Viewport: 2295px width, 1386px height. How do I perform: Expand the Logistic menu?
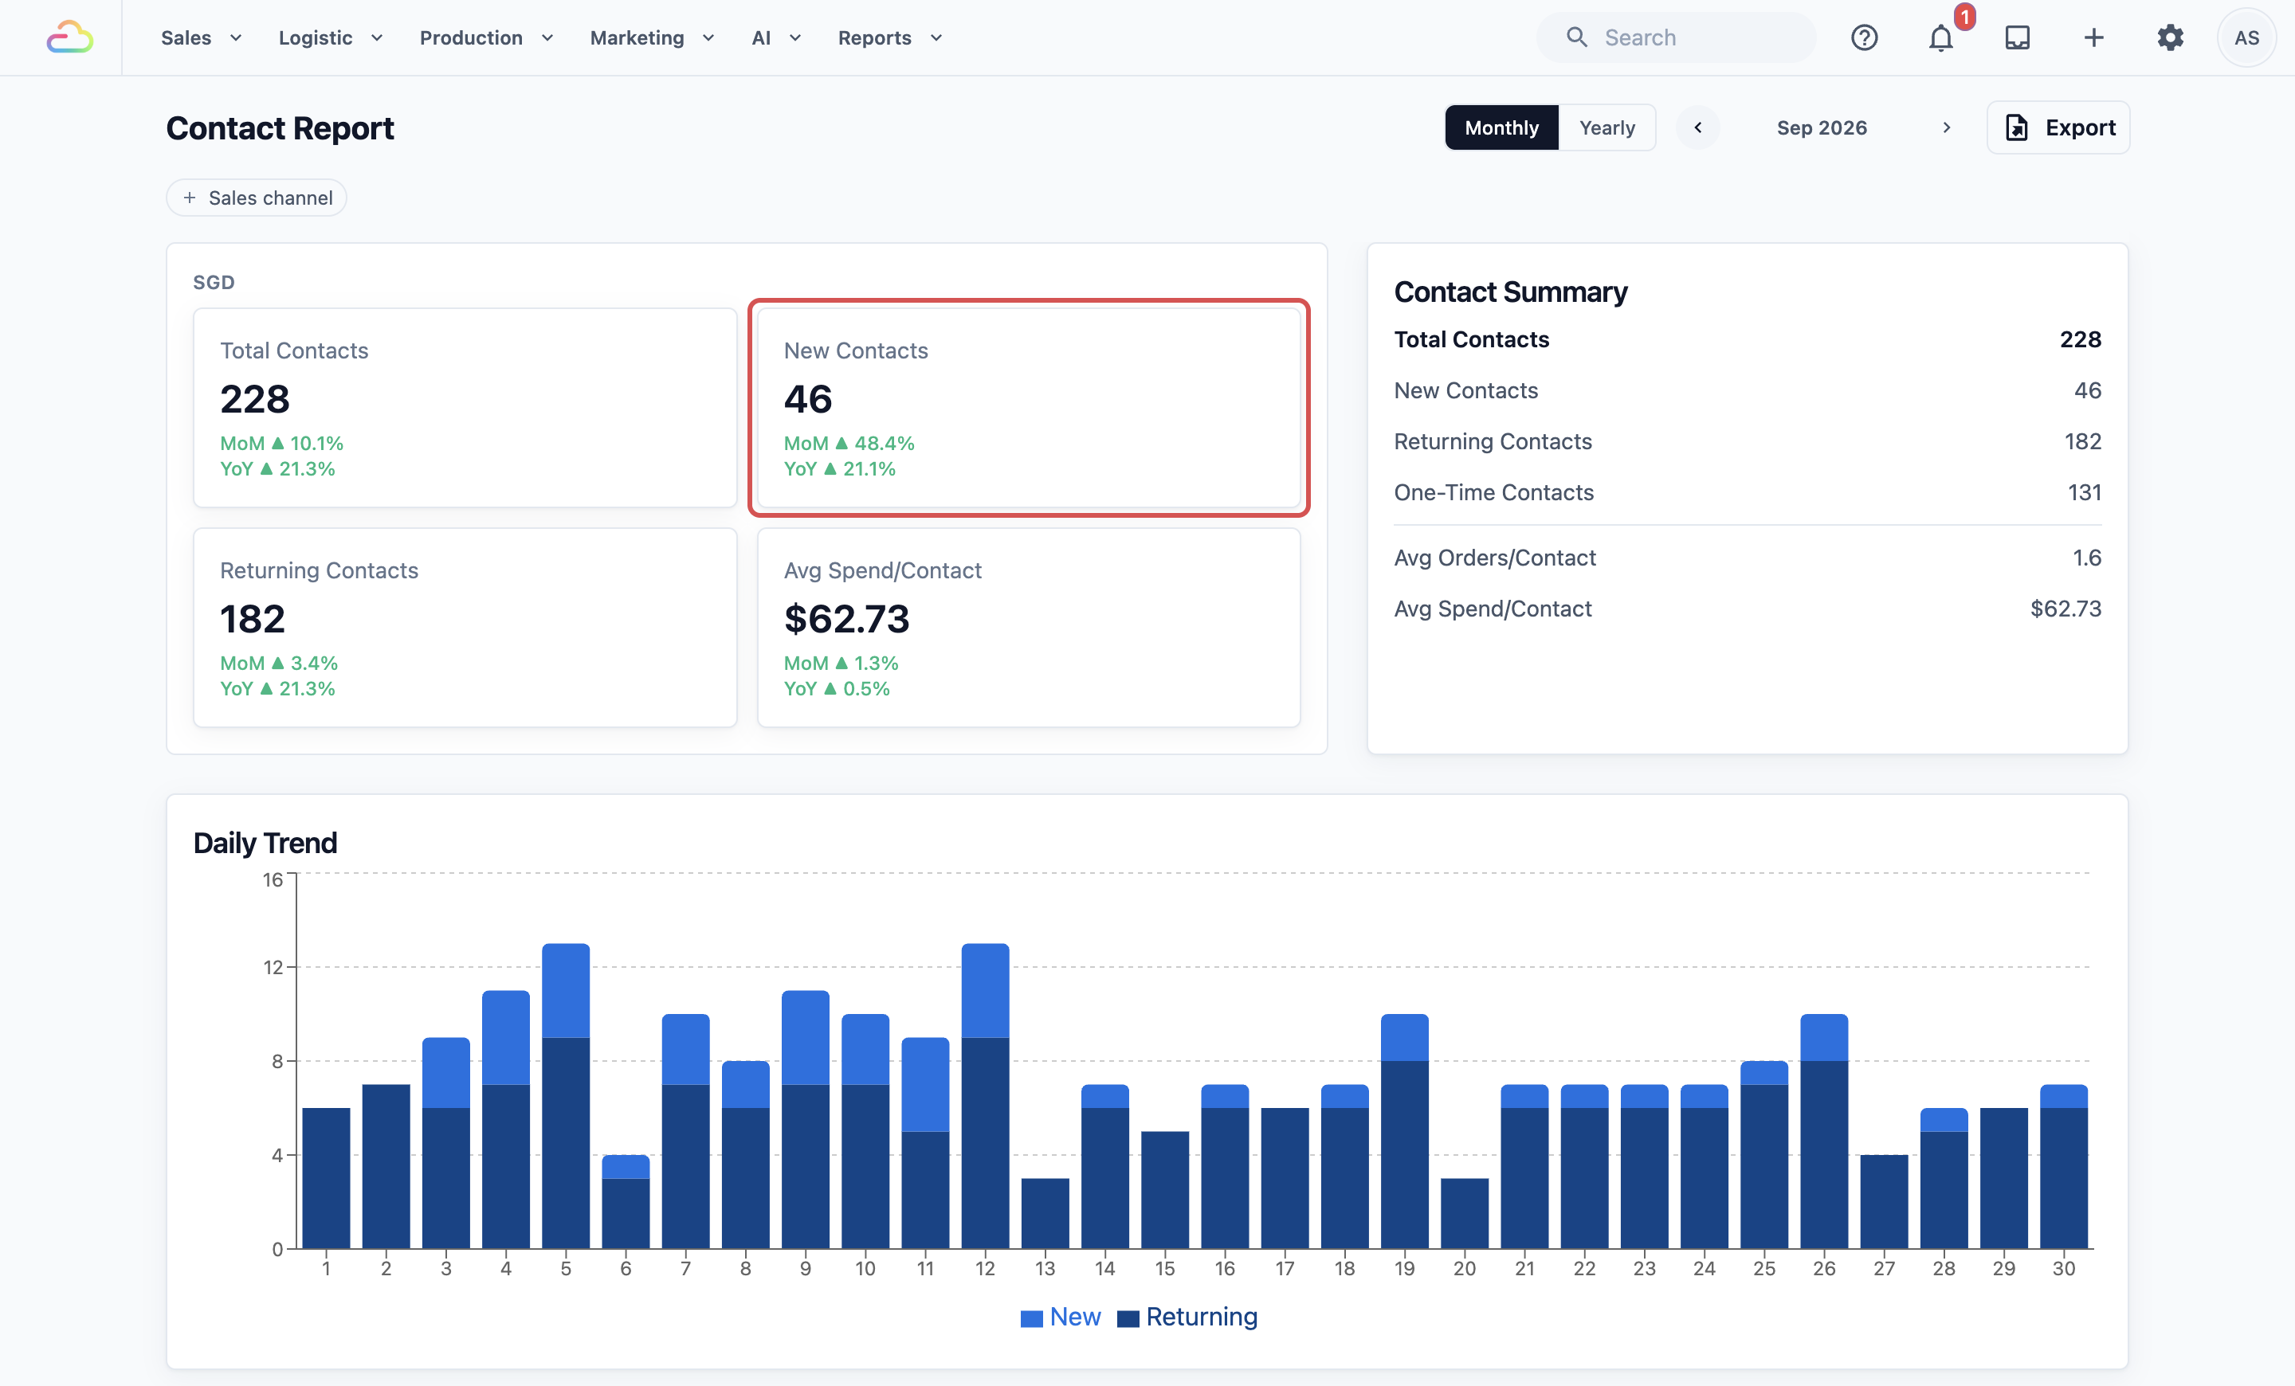331,37
